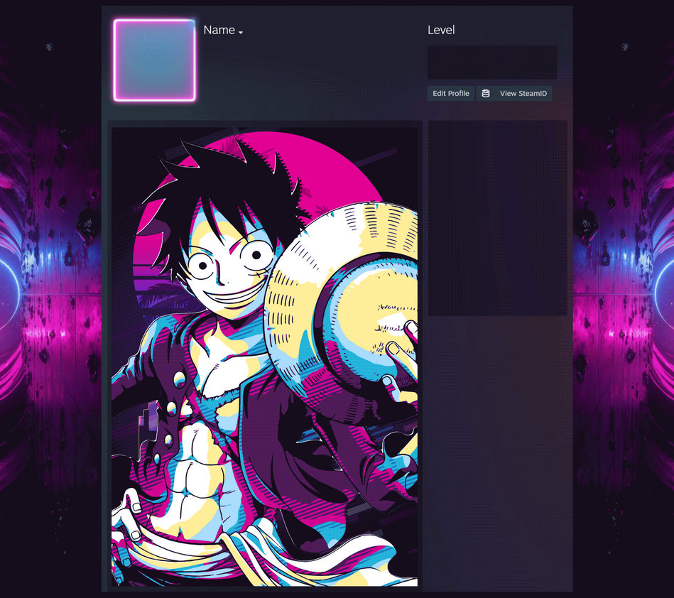Click the Edit Profile button
This screenshot has height=598, width=674.
[x=450, y=93]
